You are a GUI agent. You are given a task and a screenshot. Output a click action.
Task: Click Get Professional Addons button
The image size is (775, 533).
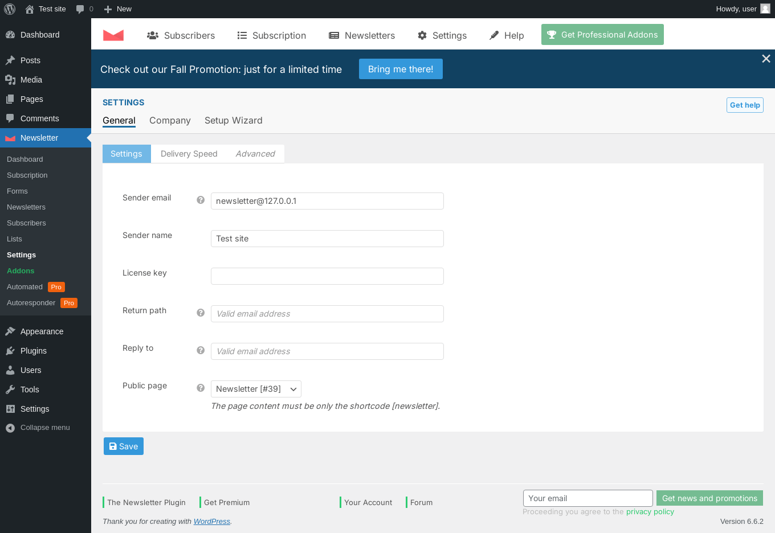coord(602,34)
